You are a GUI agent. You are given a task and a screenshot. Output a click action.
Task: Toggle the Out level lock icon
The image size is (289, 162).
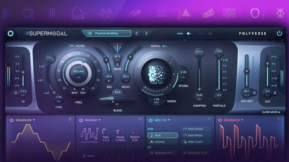coord(275,92)
